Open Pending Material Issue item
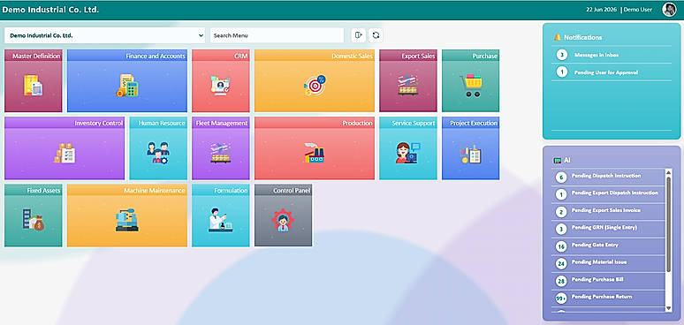The height and width of the screenshot is (325, 684). [609, 263]
